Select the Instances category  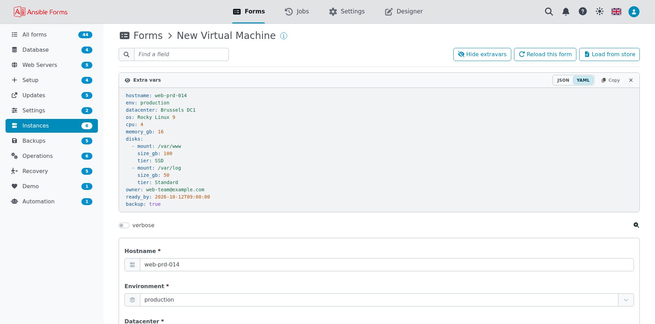(x=52, y=125)
